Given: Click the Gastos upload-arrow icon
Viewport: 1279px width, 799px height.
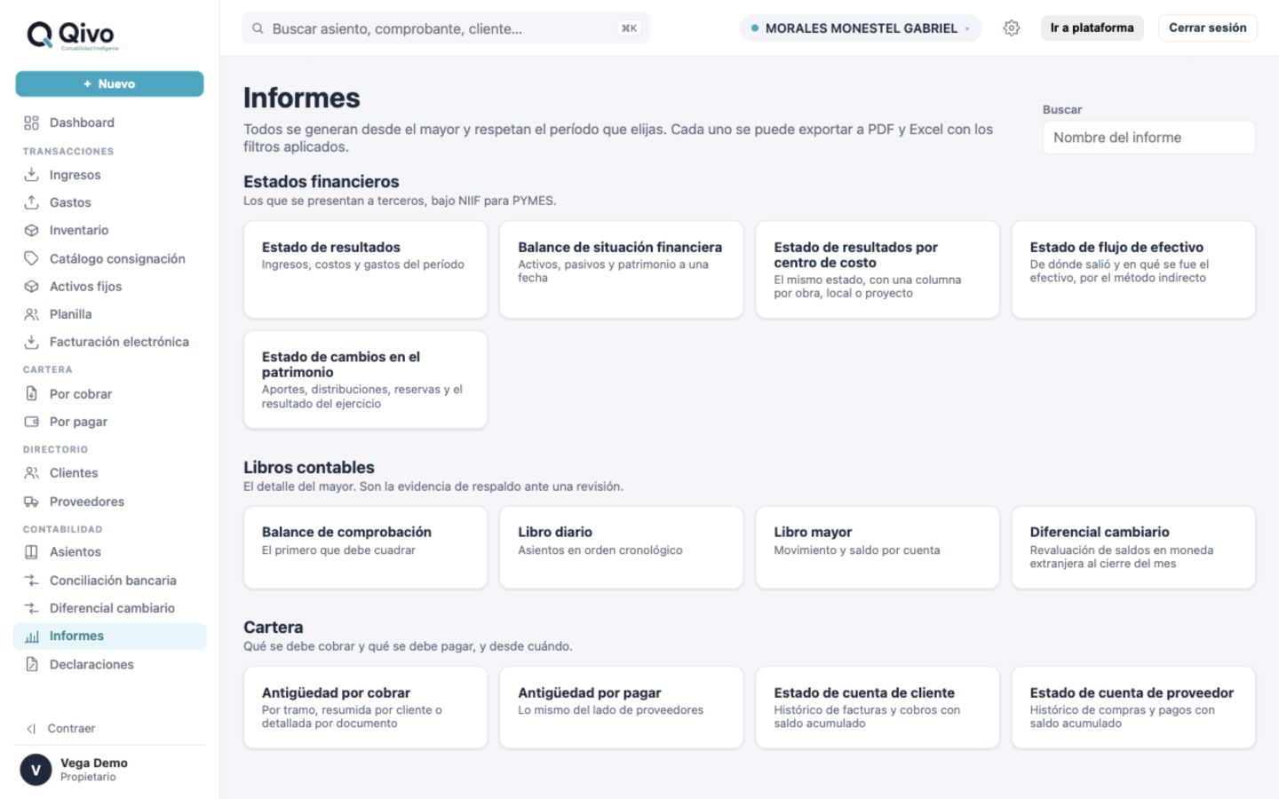Looking at the screenshot, I should (x=31, y=202).
